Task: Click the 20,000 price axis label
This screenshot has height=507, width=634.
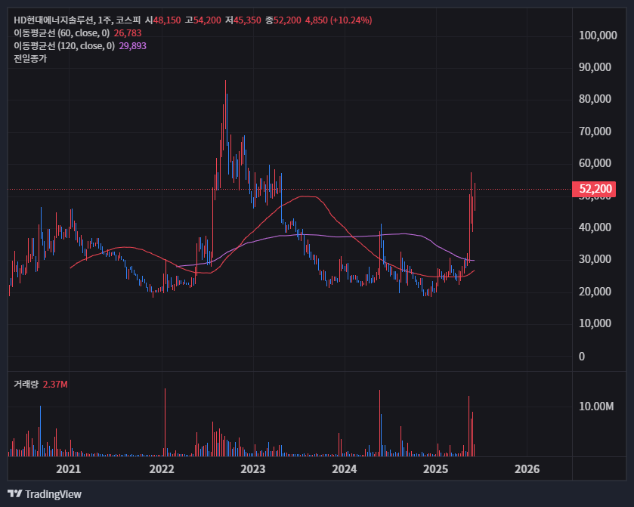Action: pyautogui.click(x=595, y=292)
